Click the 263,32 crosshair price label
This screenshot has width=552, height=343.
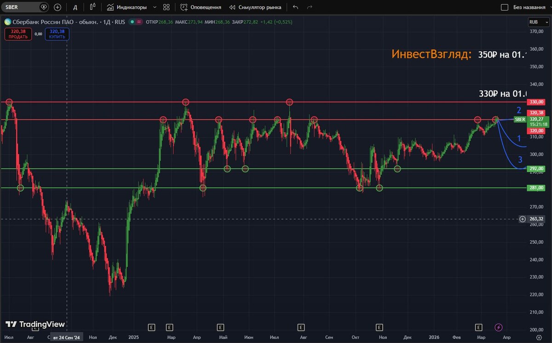click(x=537, y=219)
